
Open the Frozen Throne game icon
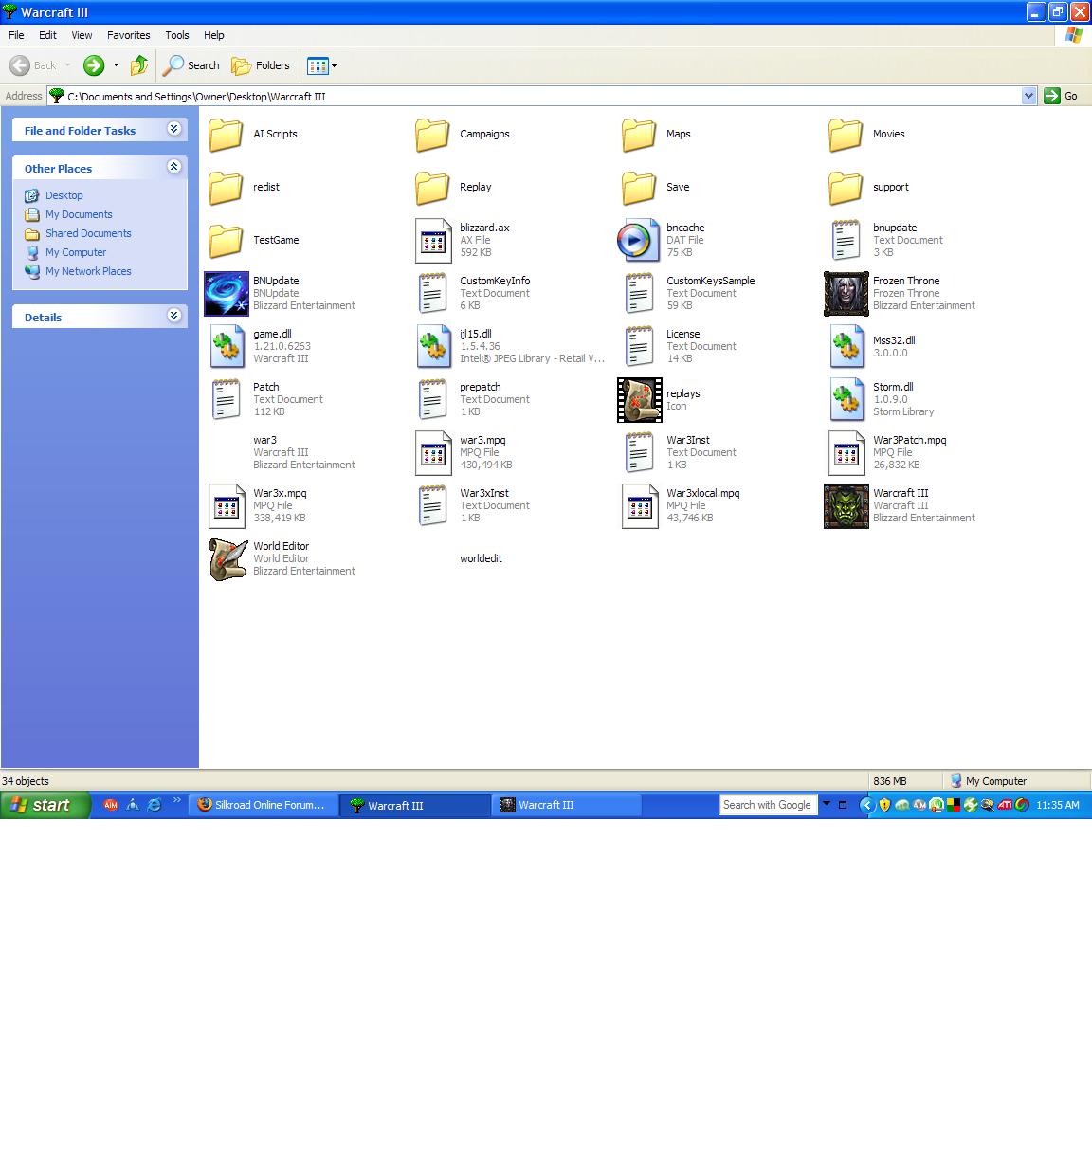click(846, 294)
